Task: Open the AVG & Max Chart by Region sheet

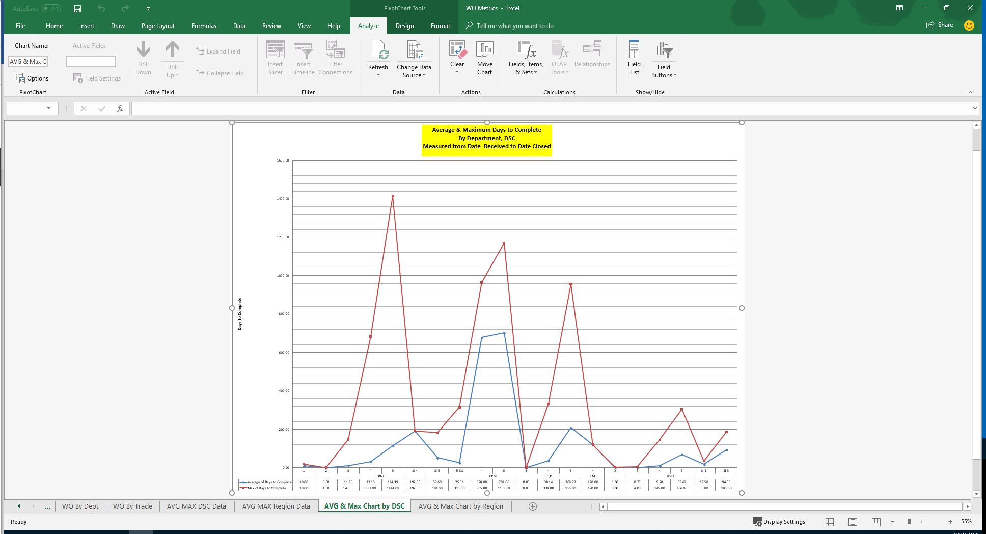Action: point(461,506)
